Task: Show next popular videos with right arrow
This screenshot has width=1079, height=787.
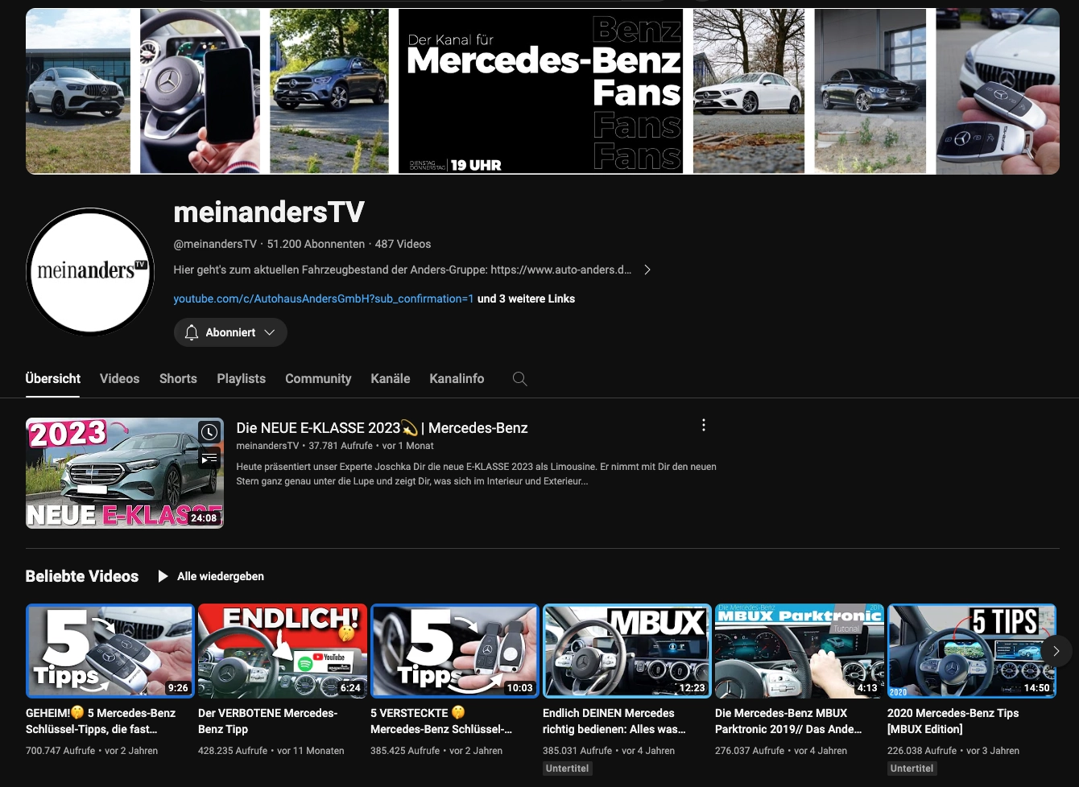Action: [1056, 651]
